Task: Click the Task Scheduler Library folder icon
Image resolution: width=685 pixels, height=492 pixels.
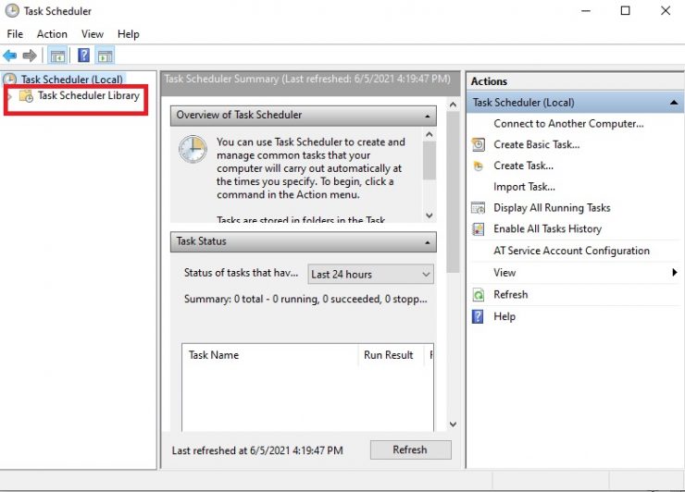Action: click(26, 96)
